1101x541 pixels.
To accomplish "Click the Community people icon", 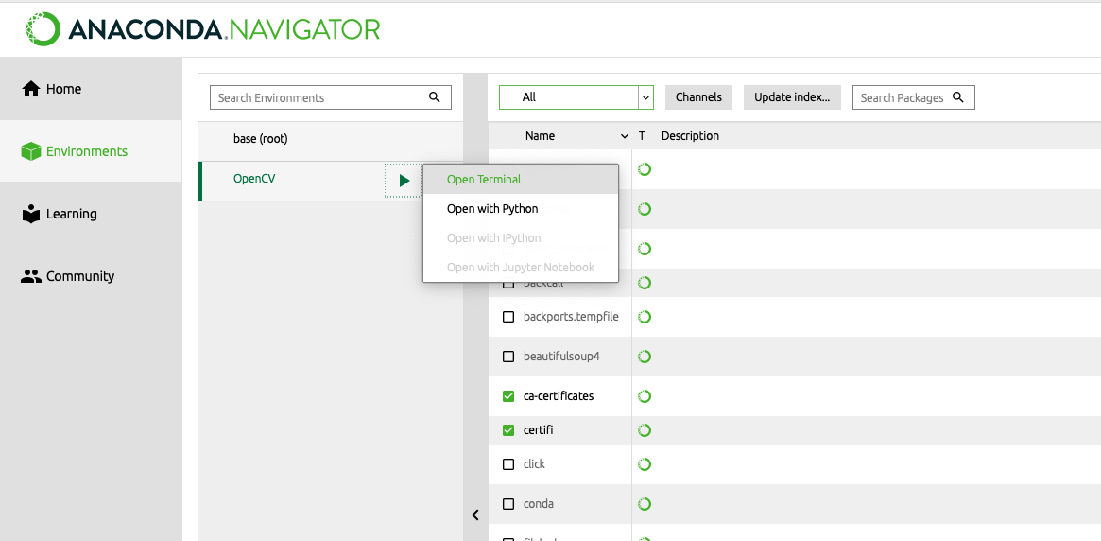I will coord(31,276).
